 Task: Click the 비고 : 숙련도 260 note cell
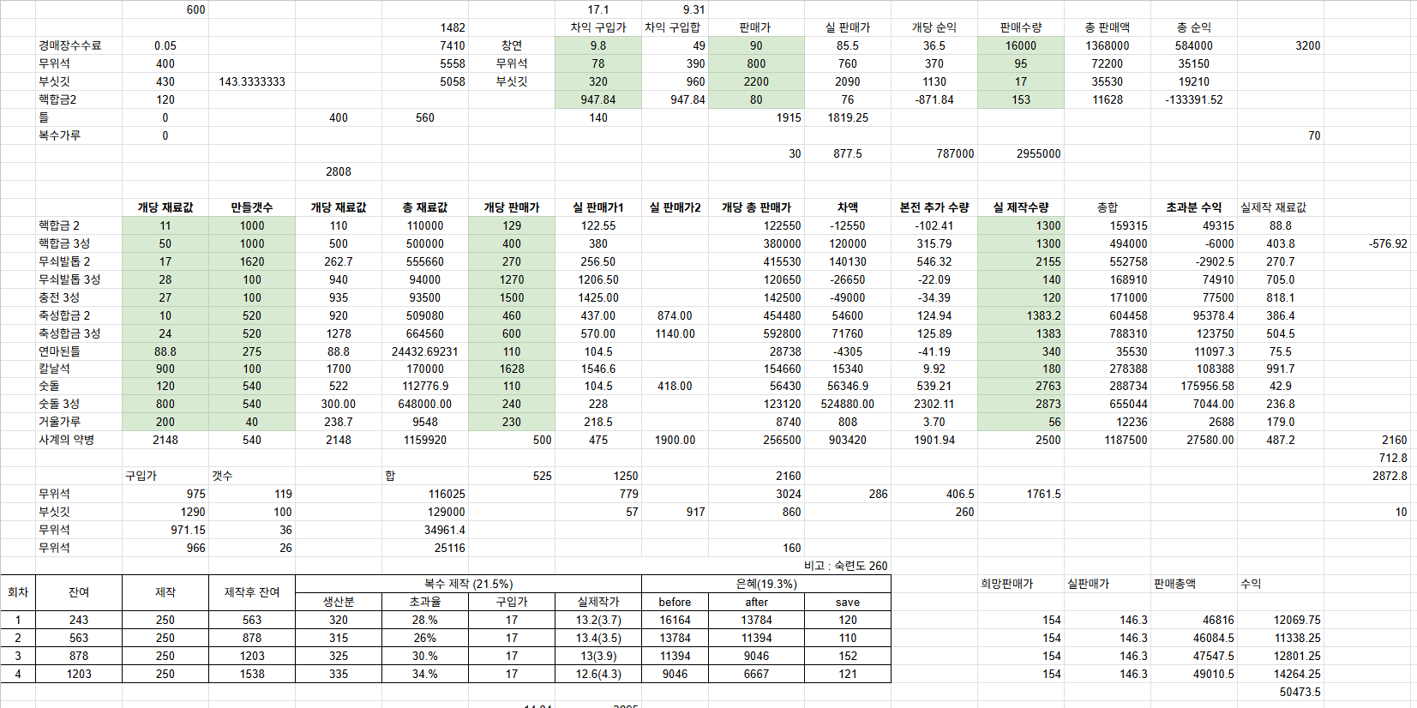pyautogui.click(x=845, y=566)
